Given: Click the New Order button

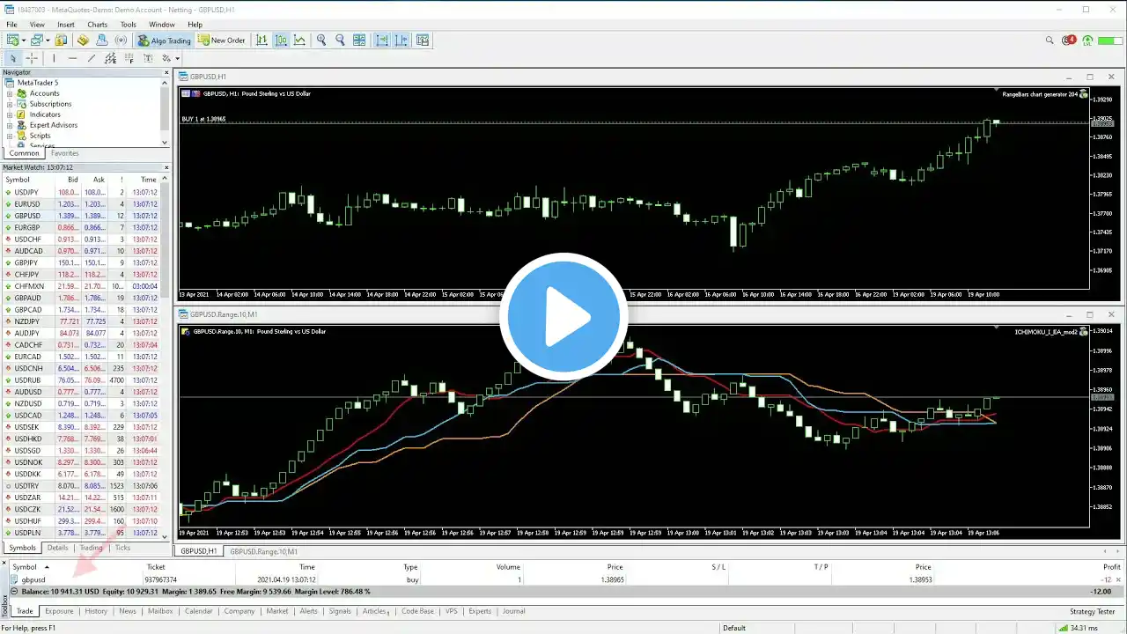Looking at the screenshot, I should click(222, 41).
